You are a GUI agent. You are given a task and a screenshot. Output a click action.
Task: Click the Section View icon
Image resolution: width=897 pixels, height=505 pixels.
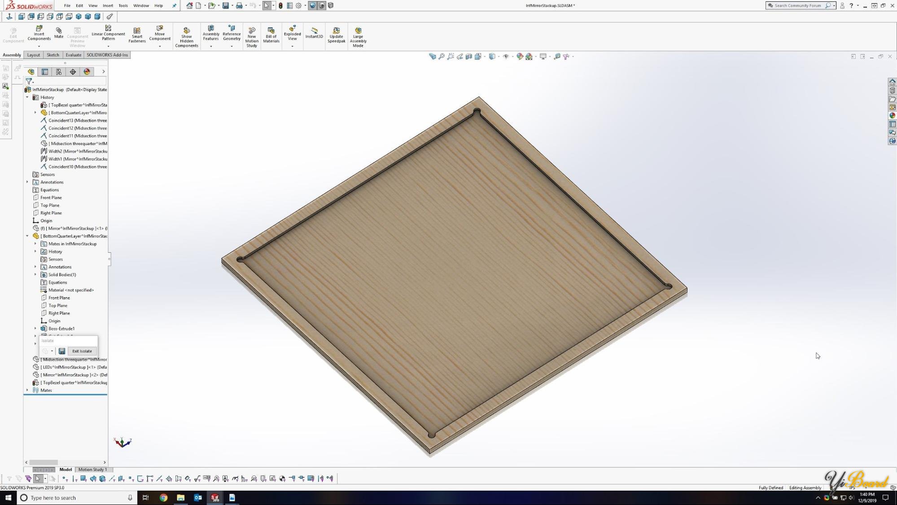[x=469, y=57]
